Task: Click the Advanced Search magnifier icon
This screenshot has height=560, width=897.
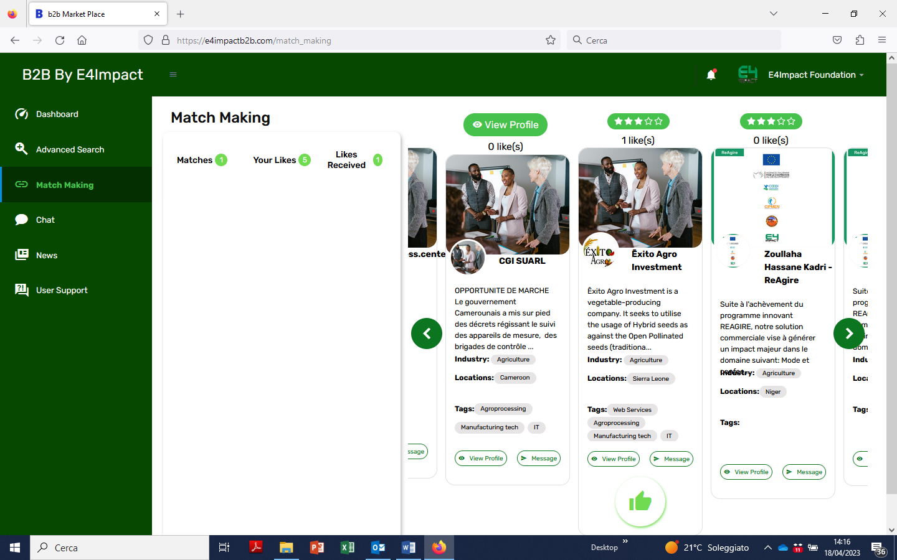Action: coord(22,149)
